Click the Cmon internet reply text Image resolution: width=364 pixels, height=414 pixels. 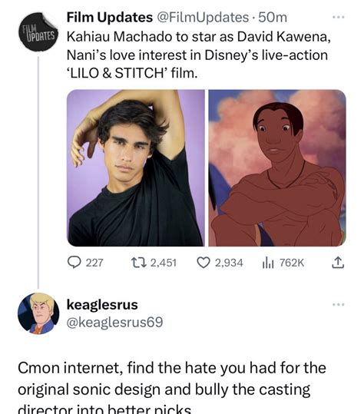tap(171, 387)
